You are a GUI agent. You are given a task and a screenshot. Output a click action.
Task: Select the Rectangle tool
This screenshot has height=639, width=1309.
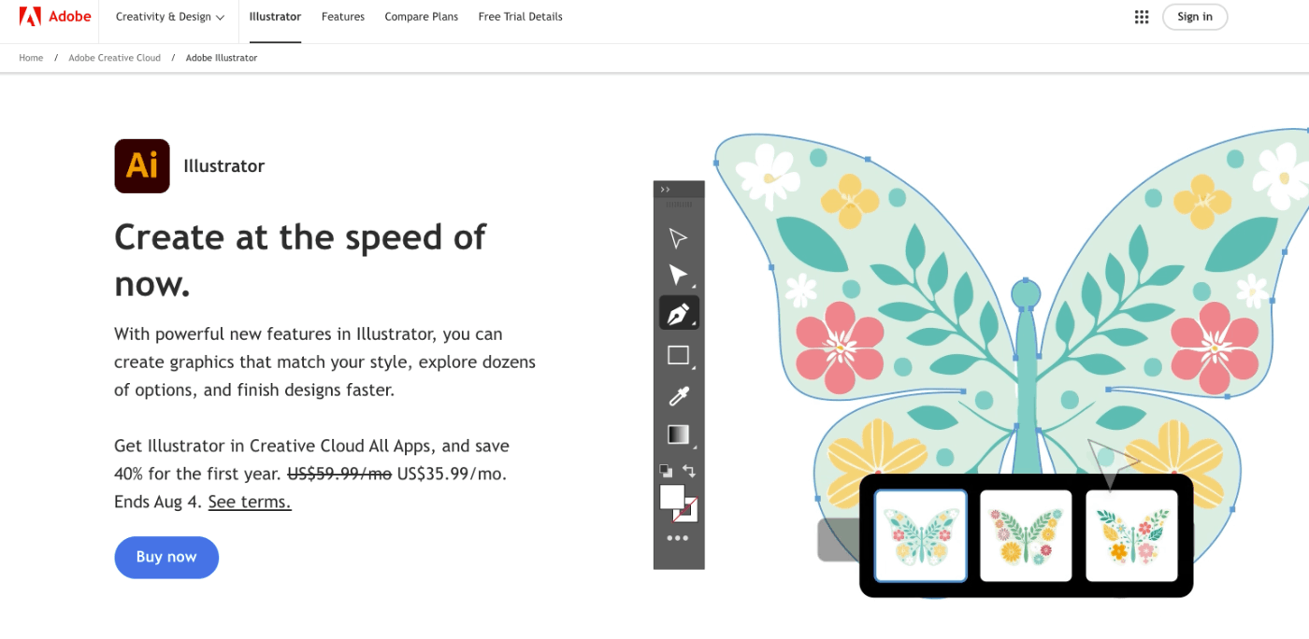(679, 355)
